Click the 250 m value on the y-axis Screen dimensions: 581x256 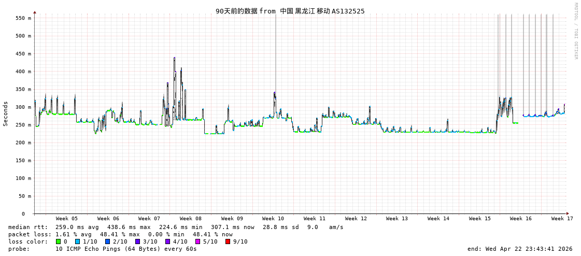point(23,125)
